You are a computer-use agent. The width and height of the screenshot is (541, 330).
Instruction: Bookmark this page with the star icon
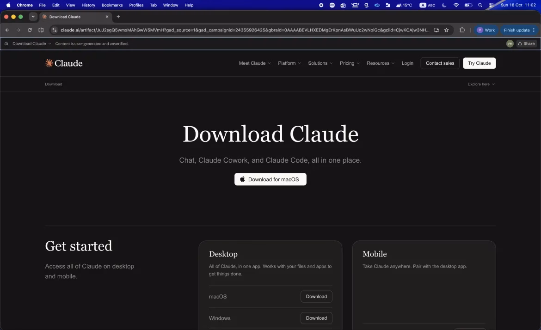(x=446, y=30)
